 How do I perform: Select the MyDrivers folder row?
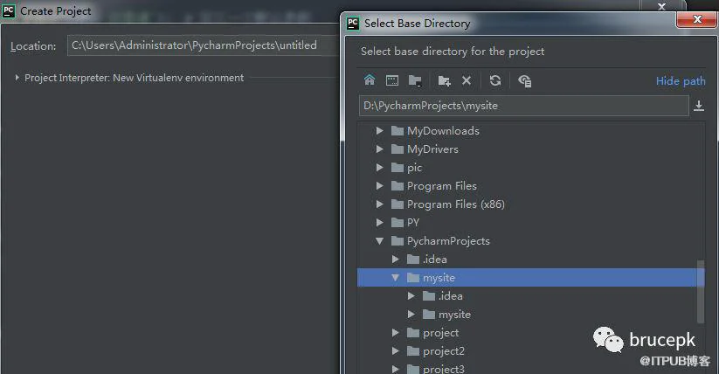point(530,149)
